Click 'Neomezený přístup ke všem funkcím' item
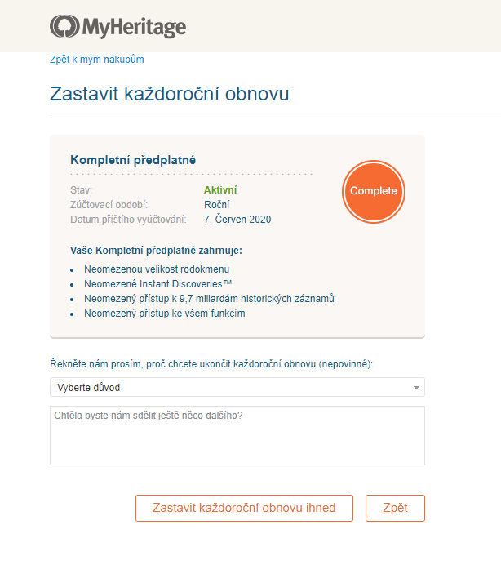The width and height of the screenshot is (501, 565). pos(164,314)
